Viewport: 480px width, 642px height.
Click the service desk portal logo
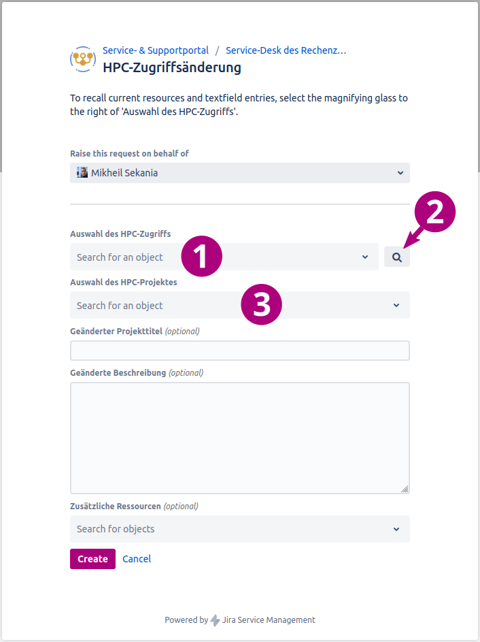pos(83,59)
